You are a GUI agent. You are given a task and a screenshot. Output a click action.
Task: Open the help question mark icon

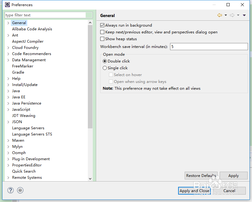pos(11,190)
